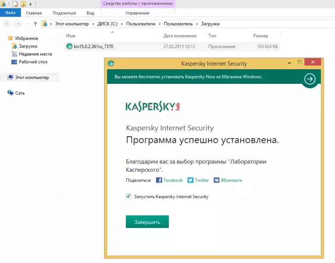Select Избранное in navigation pane
335x263 pixels.
pyautogui.click(x=27, y=38)
